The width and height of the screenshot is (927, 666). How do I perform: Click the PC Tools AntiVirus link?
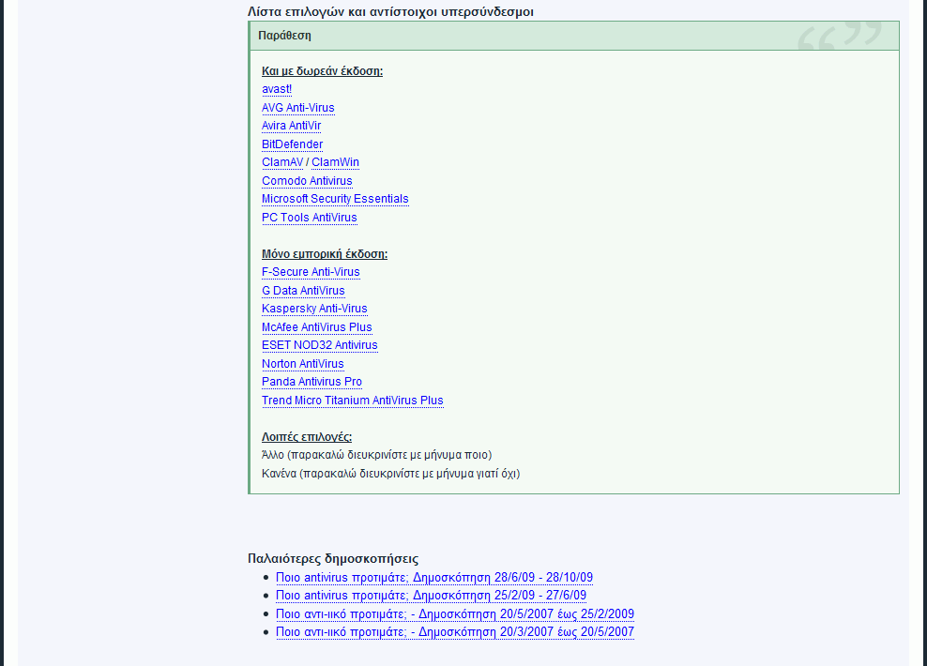[x=310, y=218]
